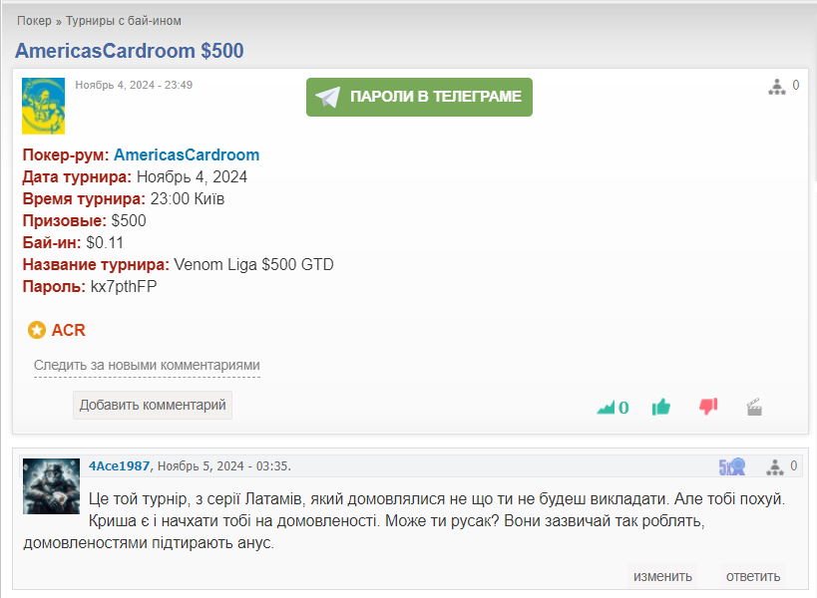Image resolution: width=817 pixels, height=598 pixels.
Task: Click the Призовые value $500
Action: 129,220
